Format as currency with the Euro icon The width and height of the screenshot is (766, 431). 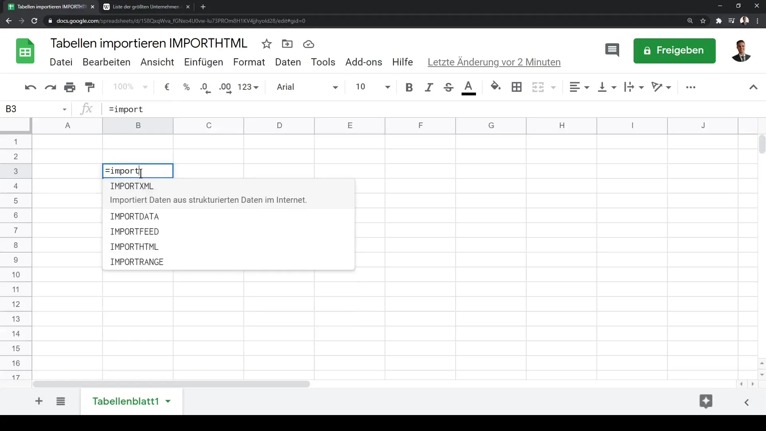[x=167, y=87]
